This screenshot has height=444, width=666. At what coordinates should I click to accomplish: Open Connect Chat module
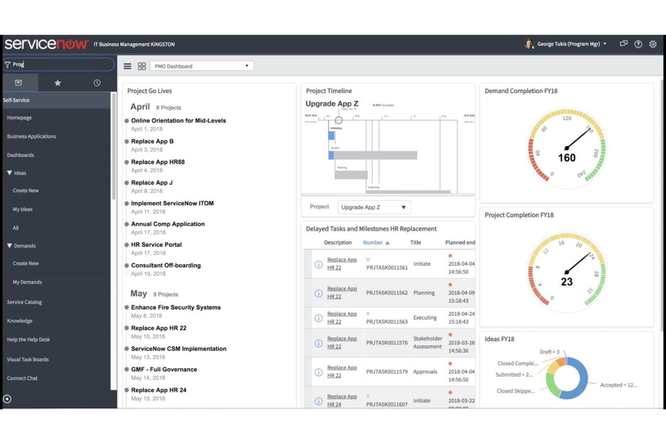tap(22, 378)
